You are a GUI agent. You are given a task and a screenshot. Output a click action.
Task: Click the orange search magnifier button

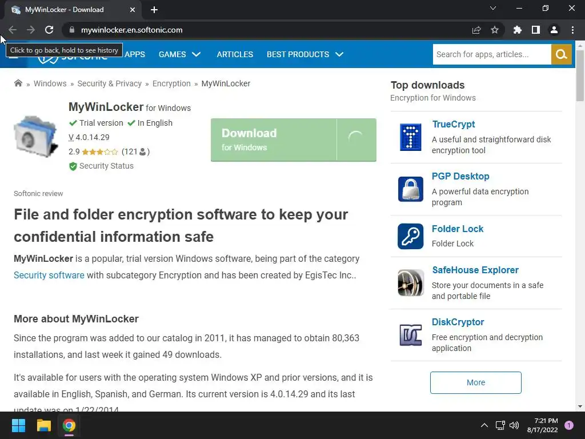point(562,54)
